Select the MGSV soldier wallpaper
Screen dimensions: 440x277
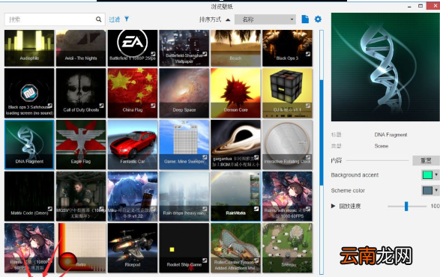tap(81, 196)
